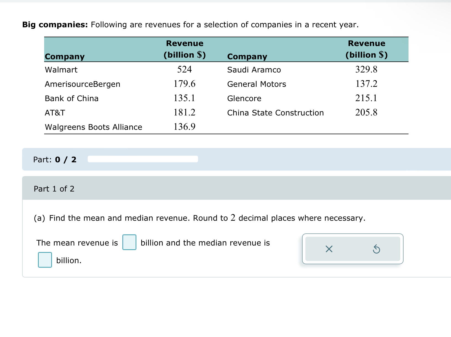Select the Glencore company name
This screenshot has width=451, height=337.
point(244,98)
